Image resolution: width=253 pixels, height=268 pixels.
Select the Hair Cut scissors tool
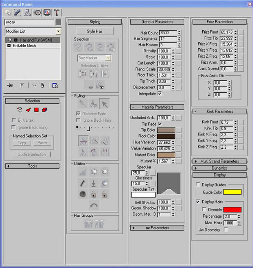click(93, 104)
